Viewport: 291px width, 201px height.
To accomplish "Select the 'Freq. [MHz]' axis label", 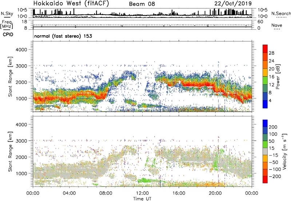I will pos(7,24).
